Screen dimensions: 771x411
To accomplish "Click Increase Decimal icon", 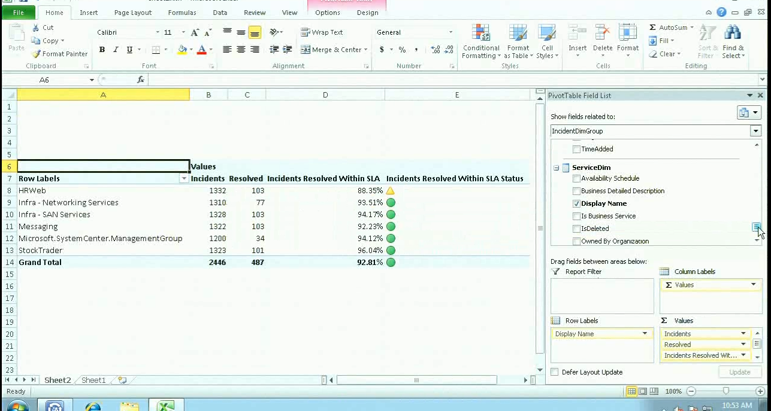I will [436, 50].
